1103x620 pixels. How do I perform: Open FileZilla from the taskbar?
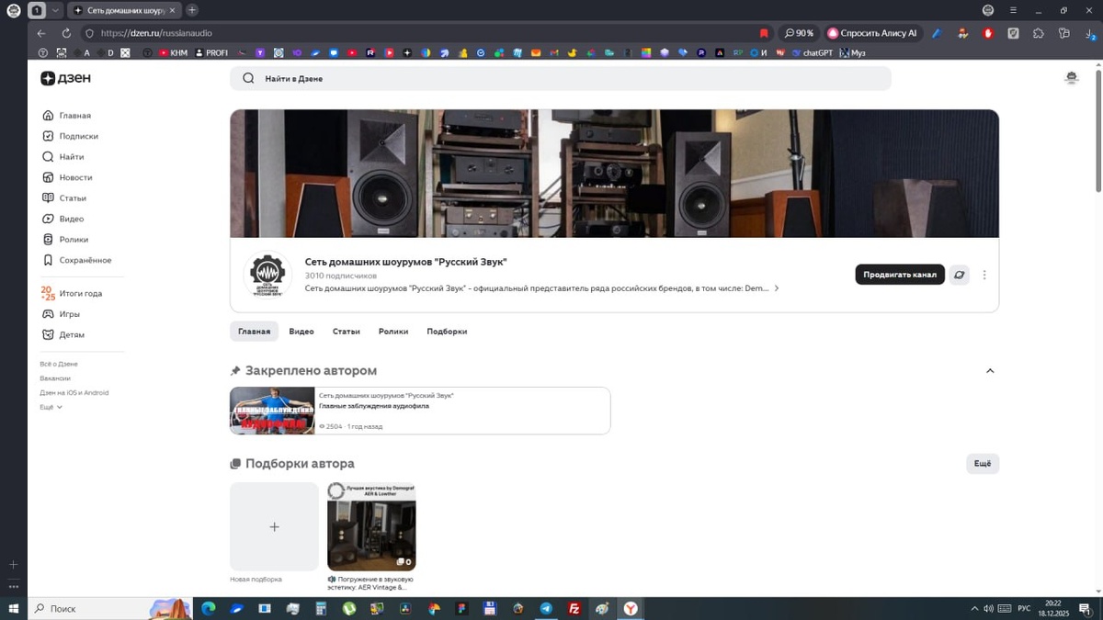coord(574,608)
